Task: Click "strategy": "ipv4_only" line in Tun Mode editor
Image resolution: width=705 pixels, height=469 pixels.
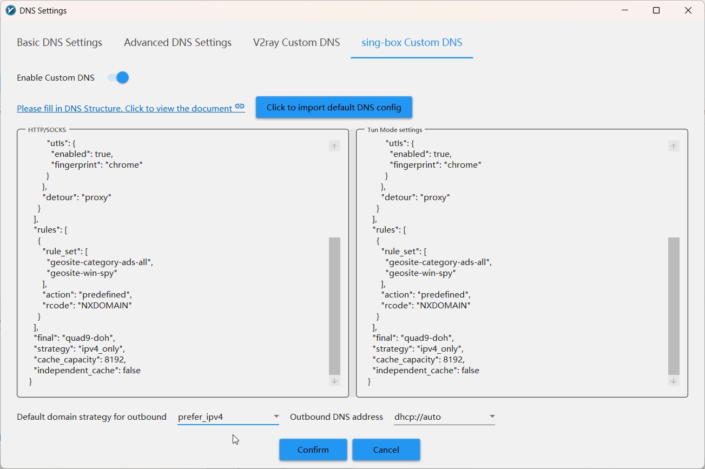Action: [x=418, y=349]
